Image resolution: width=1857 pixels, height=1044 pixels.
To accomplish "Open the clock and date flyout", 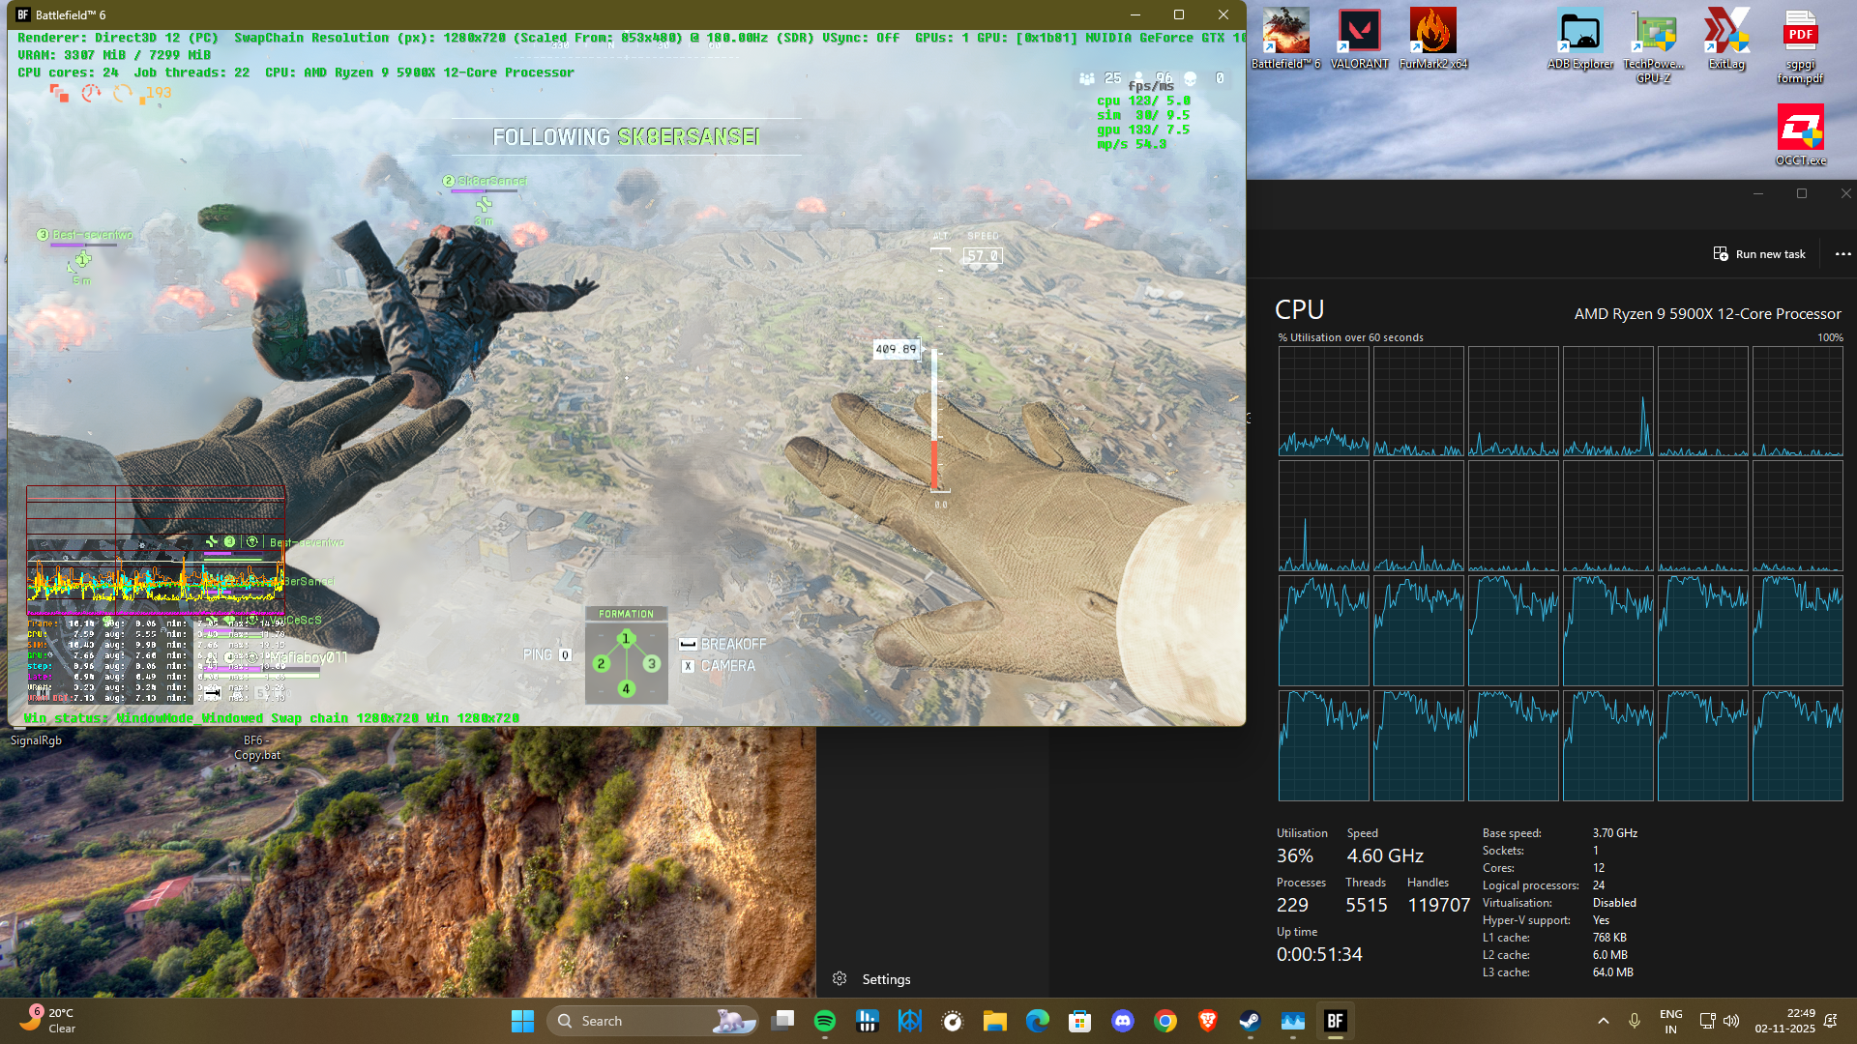I will tap(1785, 1021).
